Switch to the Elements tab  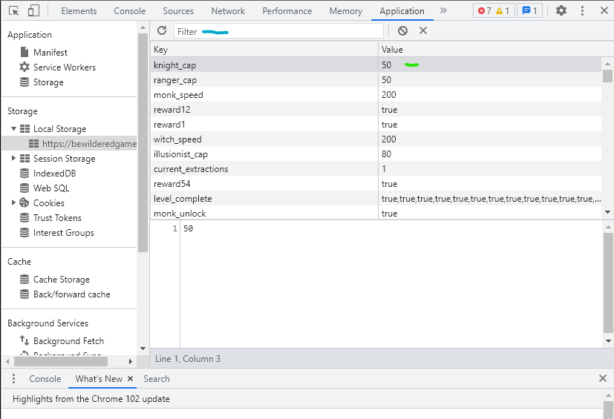point(79,11)
